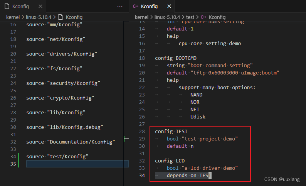Click the line 'config LCD'
Image resolution: width=306 pixels, height=186 pixels.
pos(170,161)
